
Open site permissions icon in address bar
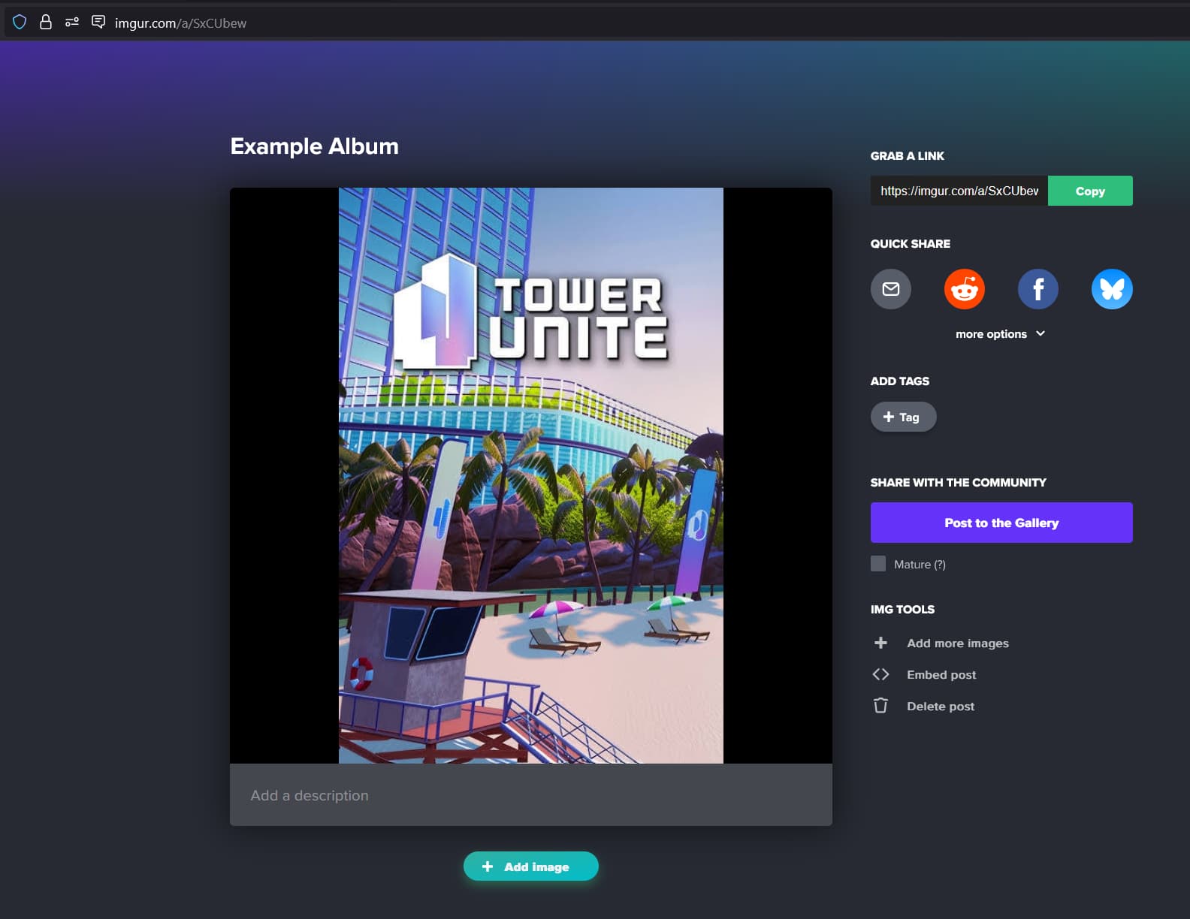[x=72, y=23]
